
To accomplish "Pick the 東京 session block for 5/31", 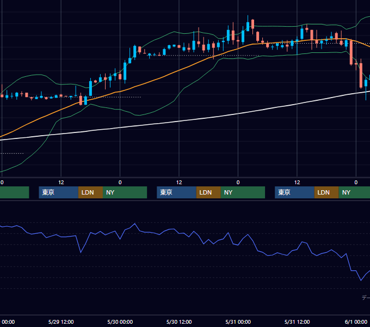I will pos(294,192).
